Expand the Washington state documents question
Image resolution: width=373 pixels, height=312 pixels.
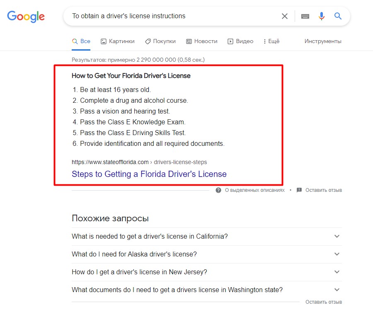207,290
